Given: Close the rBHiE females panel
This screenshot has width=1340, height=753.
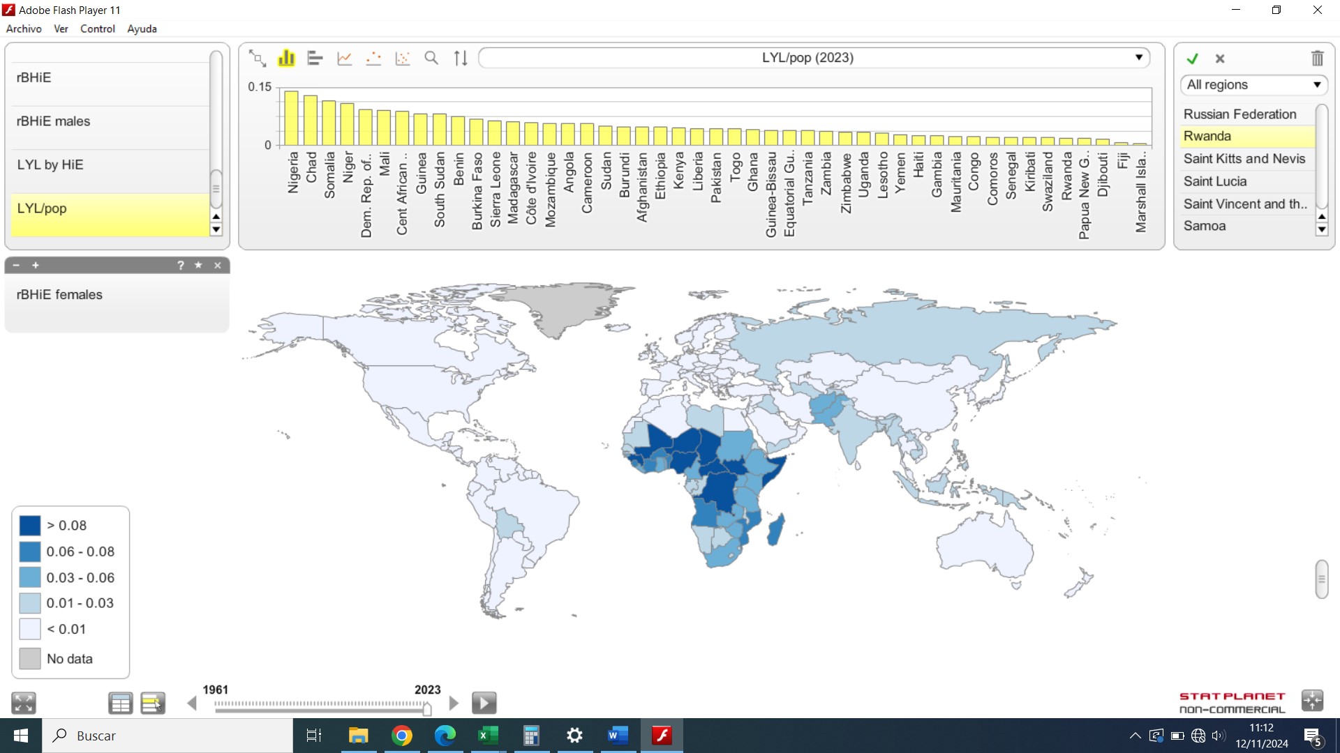Looking at the screenshot, I should click(218, 266).
